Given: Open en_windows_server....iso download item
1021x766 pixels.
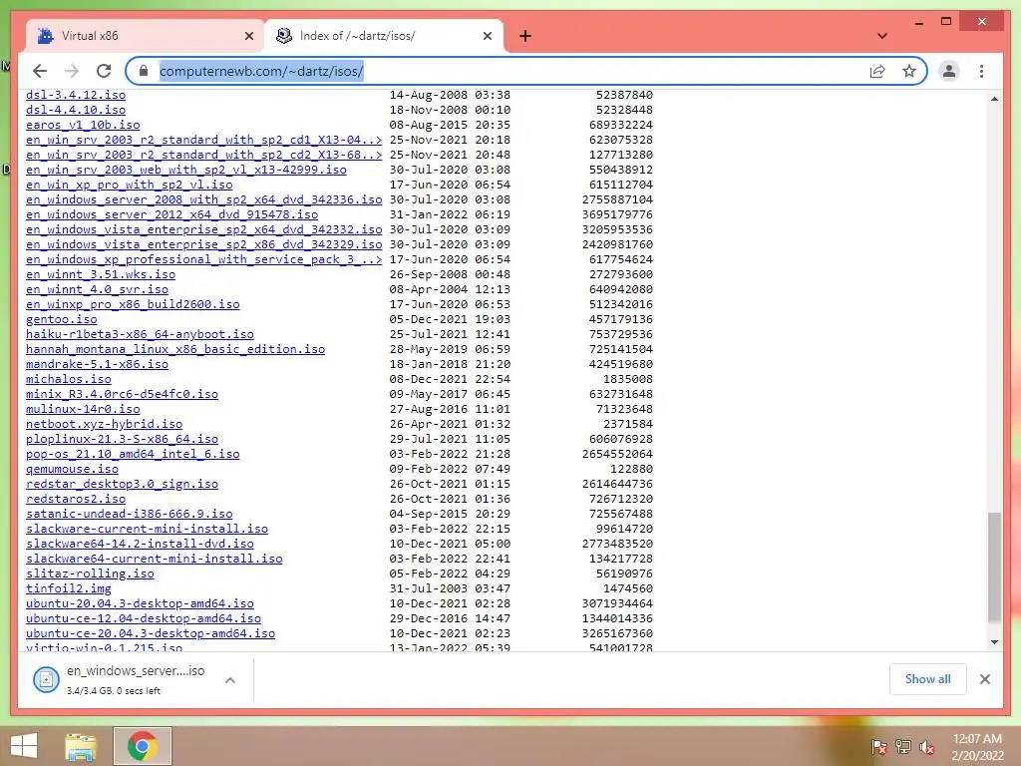Looking at the screenshot, I should point(136,680).
